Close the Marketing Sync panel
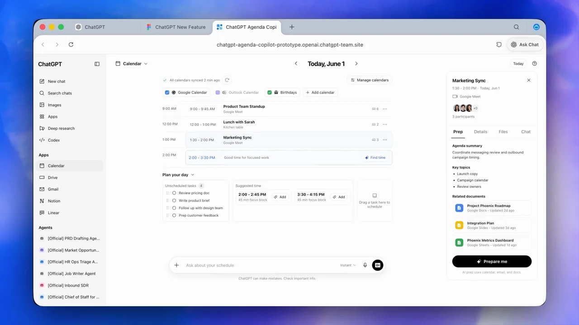This screenshot has width=579, height=325. [x=529, y=80]
